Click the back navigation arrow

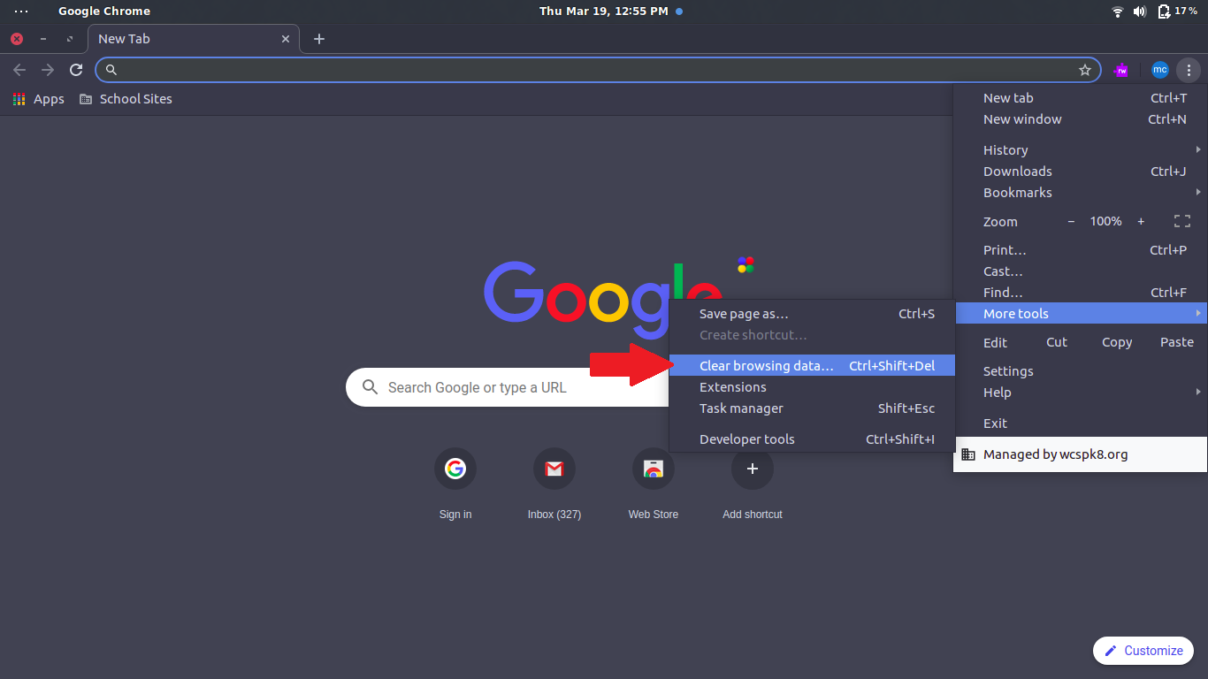[19, 70]
